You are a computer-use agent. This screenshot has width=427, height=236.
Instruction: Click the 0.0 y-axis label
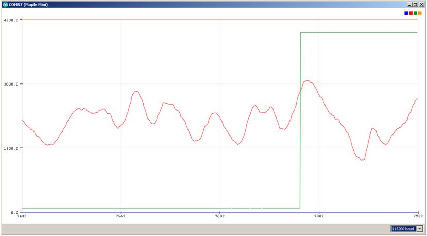(x=14, y=212)
